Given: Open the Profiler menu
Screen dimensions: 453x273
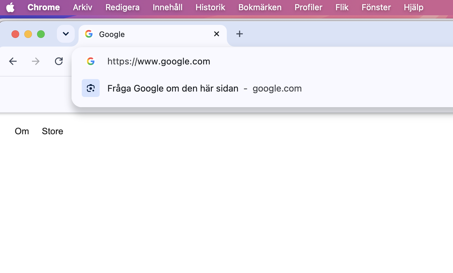Looking at the screenshot, I should pyautogui.click(x=308, y=7).
